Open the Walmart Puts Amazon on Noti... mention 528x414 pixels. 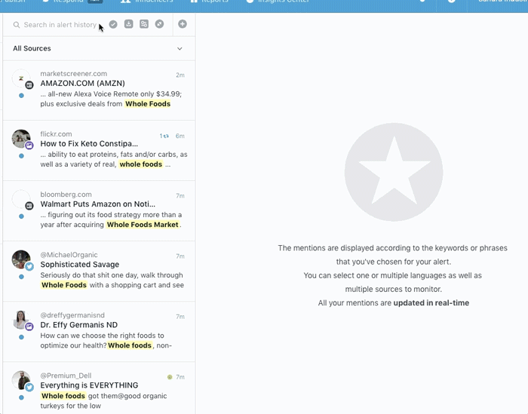(x=97, y=204)
